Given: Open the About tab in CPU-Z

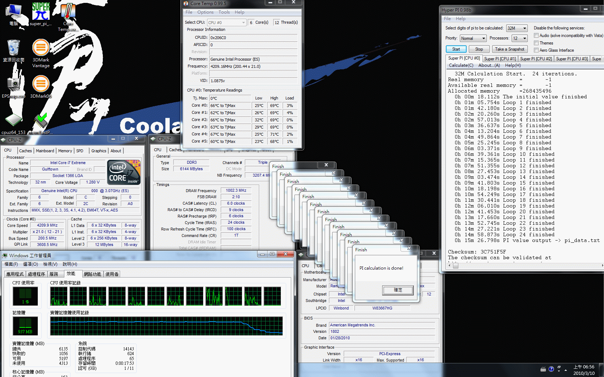Looking at the screenshot, I should click(x=116, y=151).
